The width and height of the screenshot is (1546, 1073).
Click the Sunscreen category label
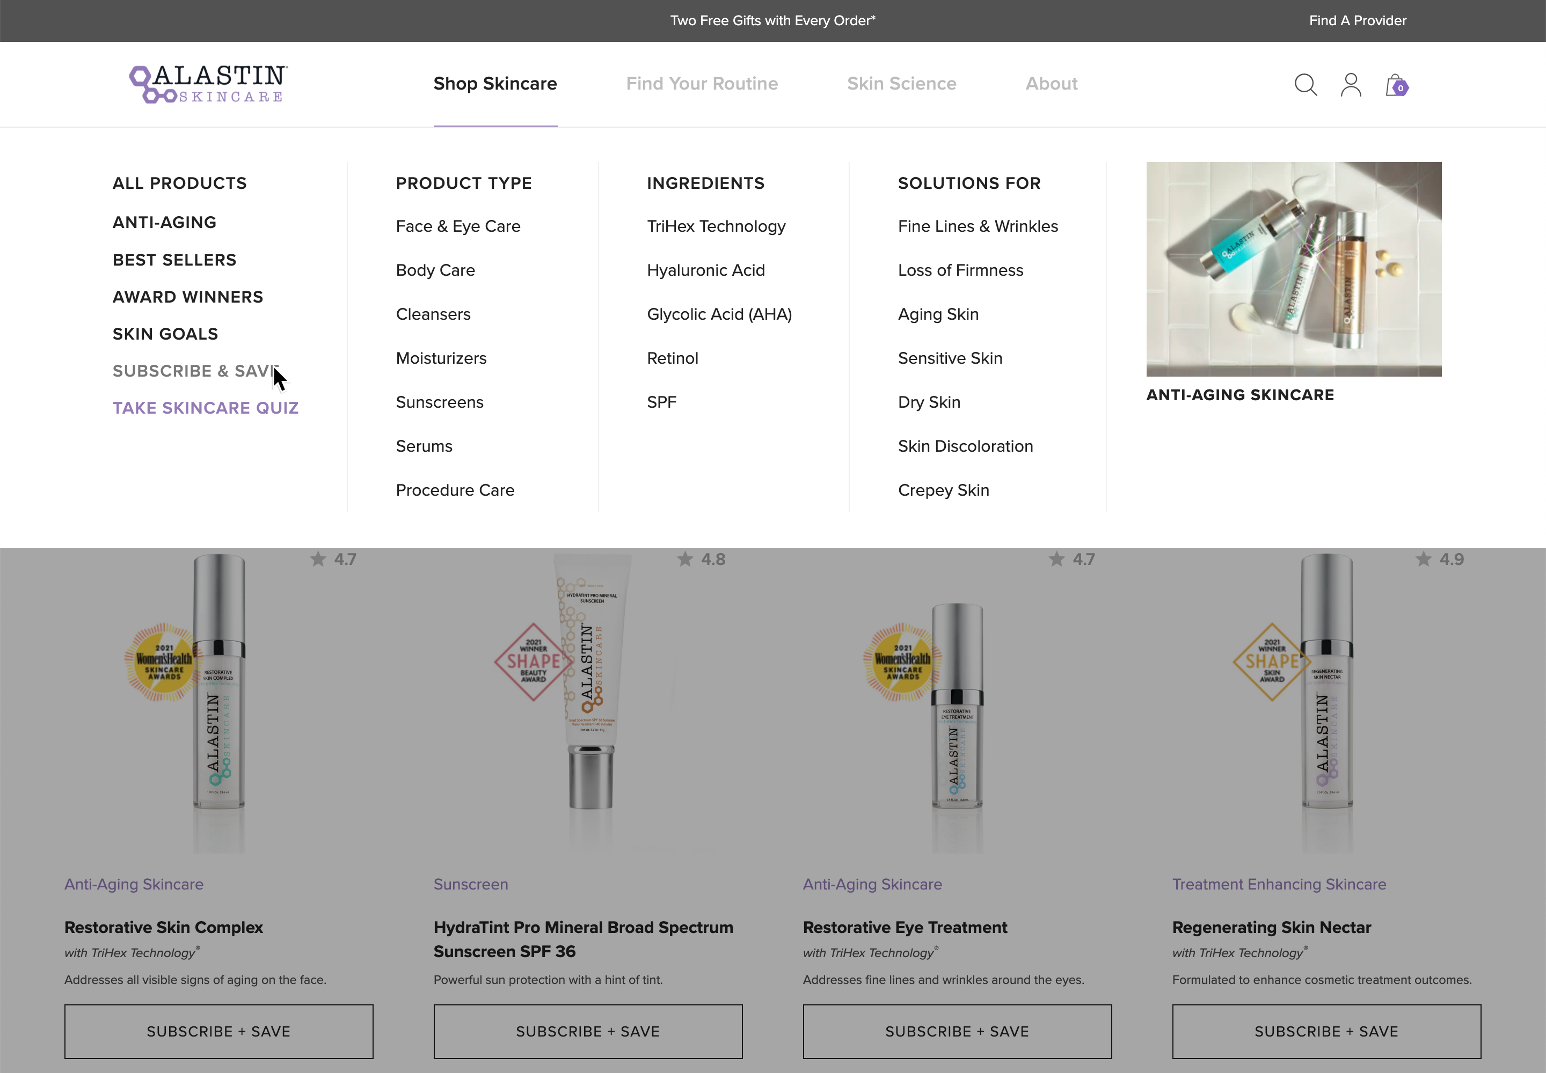click(x=471, y=885)
